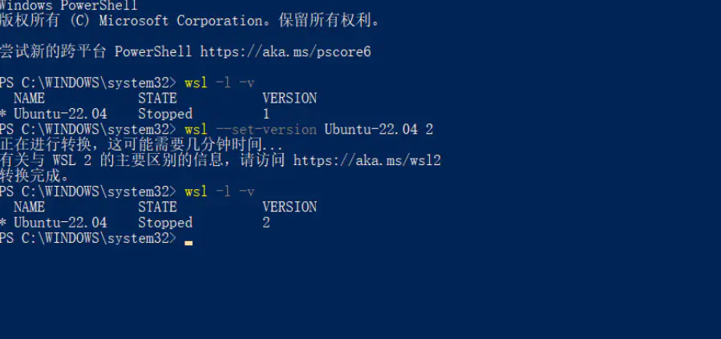Click the https://aka.ms/wsl2 link

(367, 160)
